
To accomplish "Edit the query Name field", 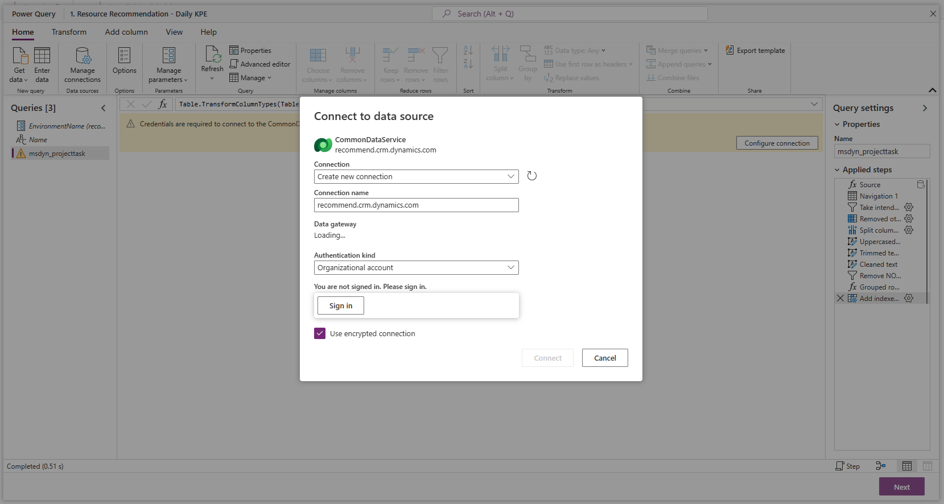I will click(x=881, y=151).
